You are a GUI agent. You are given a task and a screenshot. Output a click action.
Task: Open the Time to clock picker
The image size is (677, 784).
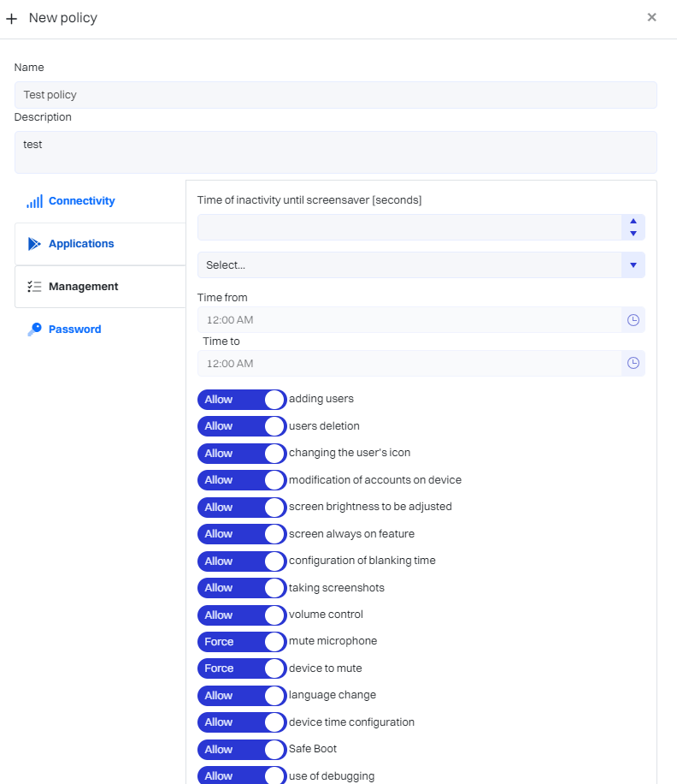[633, 363]
